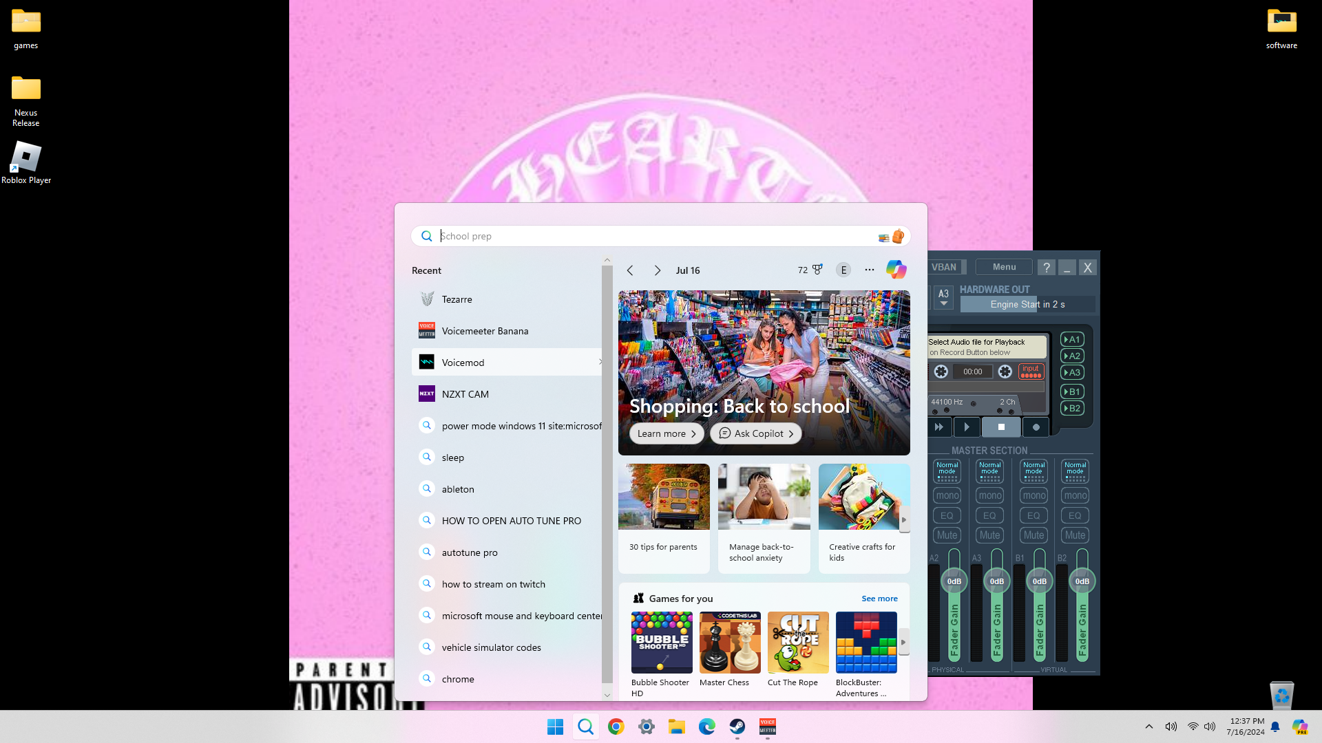Toggle mono on the B1 master bus
Screen dimensions: 1322x743
click(1034, 495)
